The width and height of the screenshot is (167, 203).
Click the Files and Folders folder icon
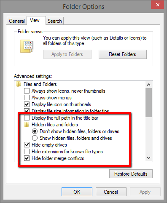click(x=19, y=84)
